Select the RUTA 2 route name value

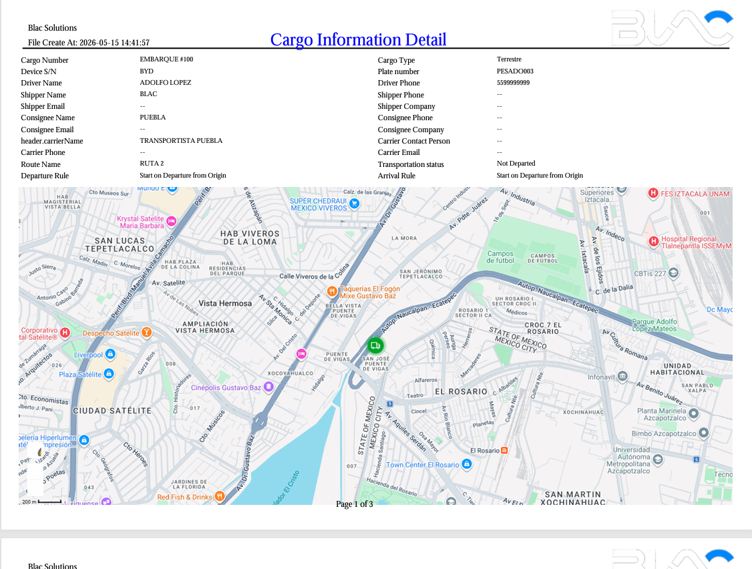click(152, 164)
